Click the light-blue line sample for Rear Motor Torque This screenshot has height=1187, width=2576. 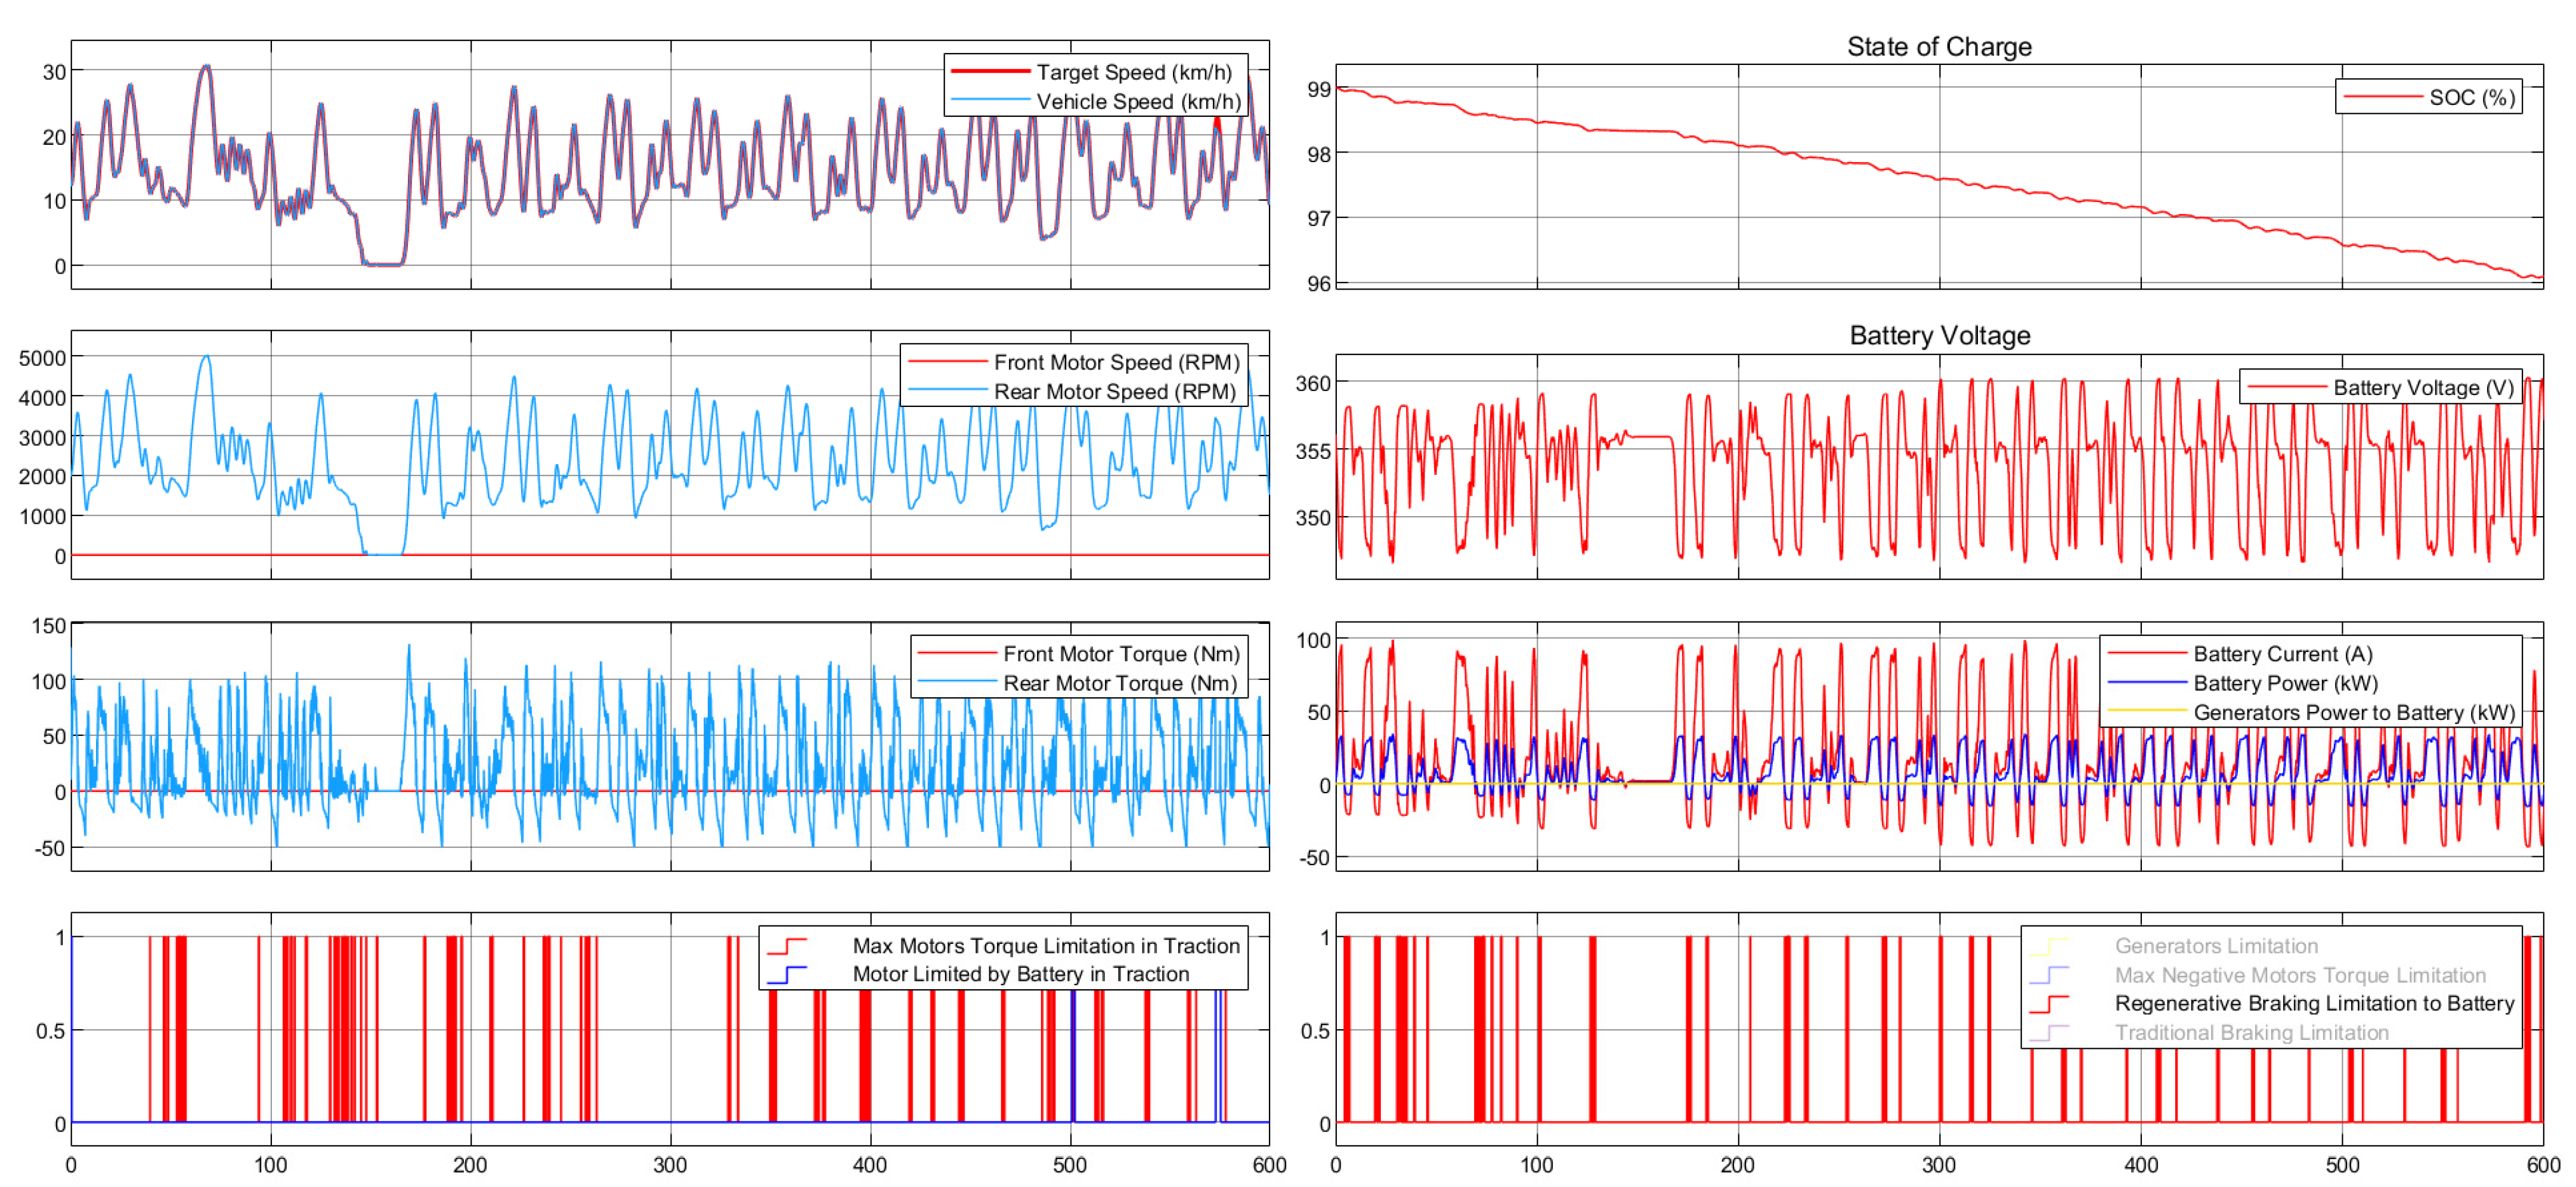click(x=956, y=682)
